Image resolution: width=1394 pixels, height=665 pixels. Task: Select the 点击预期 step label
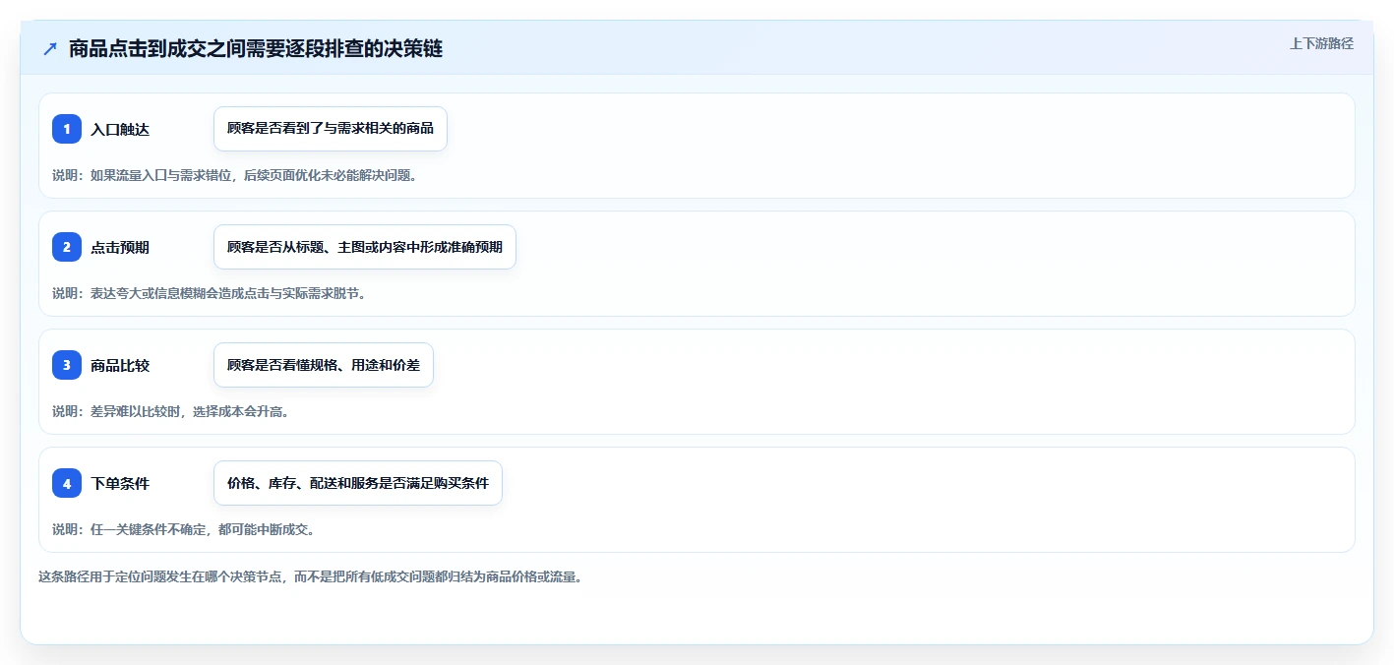click(x=120, y=247)
